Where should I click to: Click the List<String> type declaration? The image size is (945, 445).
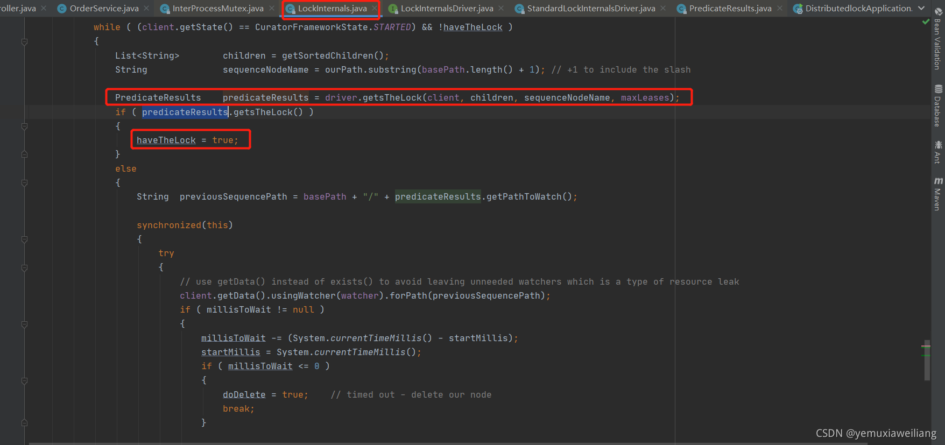pos(147,55)
